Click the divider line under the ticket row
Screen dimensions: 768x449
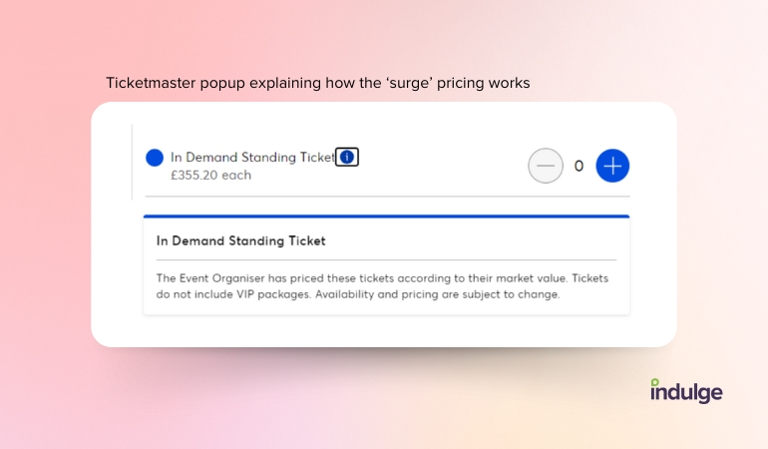387,197
